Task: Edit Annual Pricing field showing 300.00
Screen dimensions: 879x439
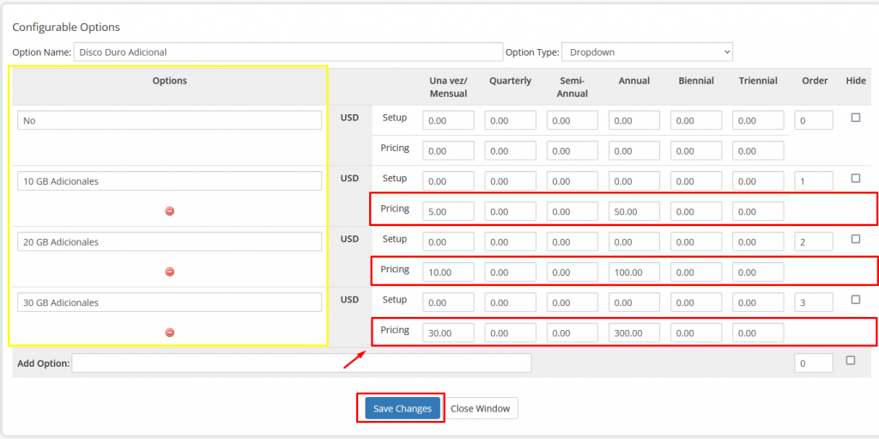Action: pos(633,332)
